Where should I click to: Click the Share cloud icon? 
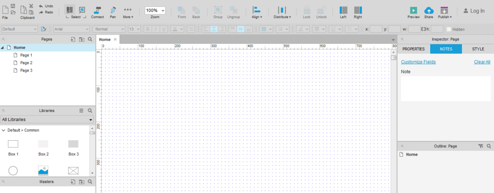[x=428, y=10]
